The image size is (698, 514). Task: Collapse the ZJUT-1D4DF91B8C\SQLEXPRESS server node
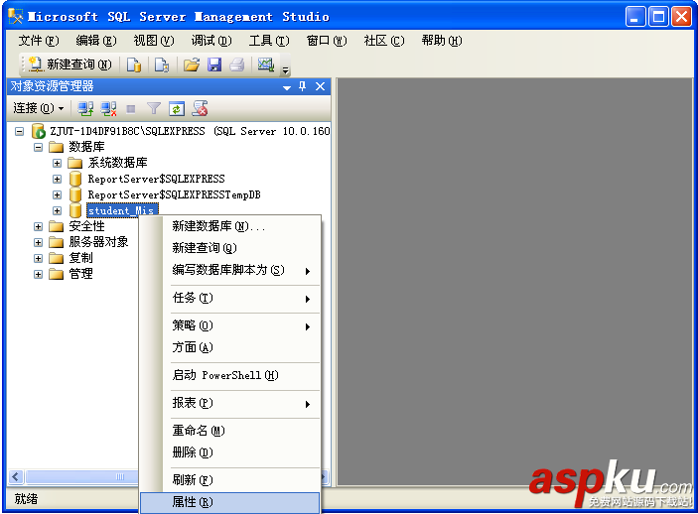click(19, 131)
